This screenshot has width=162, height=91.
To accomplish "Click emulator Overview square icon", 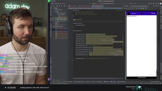I will [139, 8].
